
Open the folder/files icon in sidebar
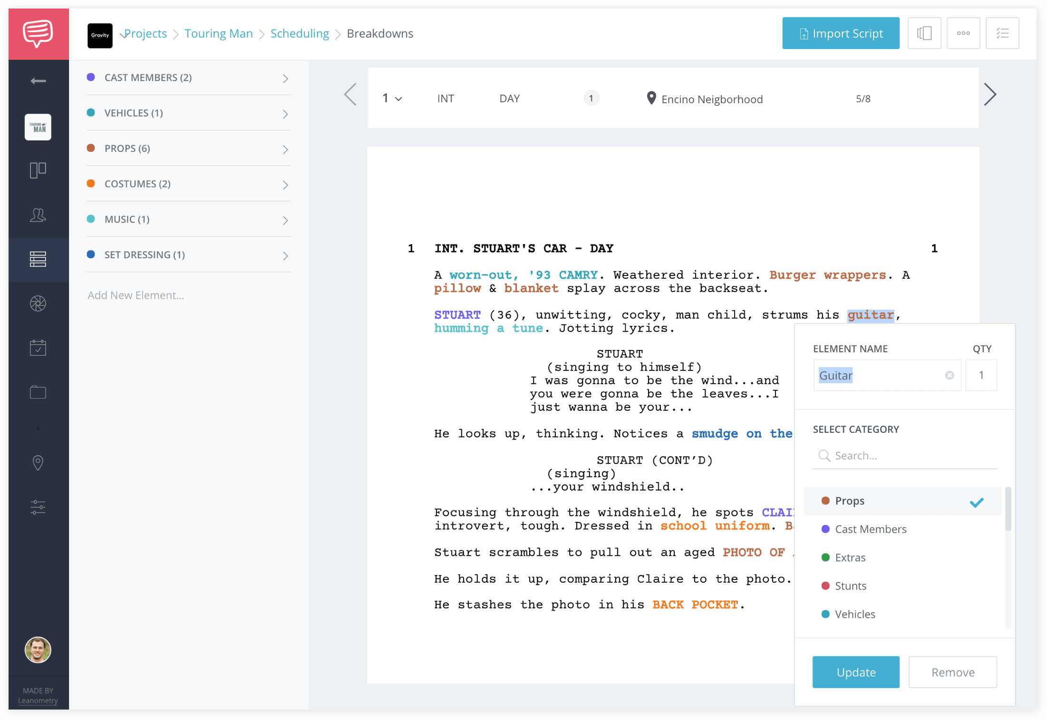38,390
